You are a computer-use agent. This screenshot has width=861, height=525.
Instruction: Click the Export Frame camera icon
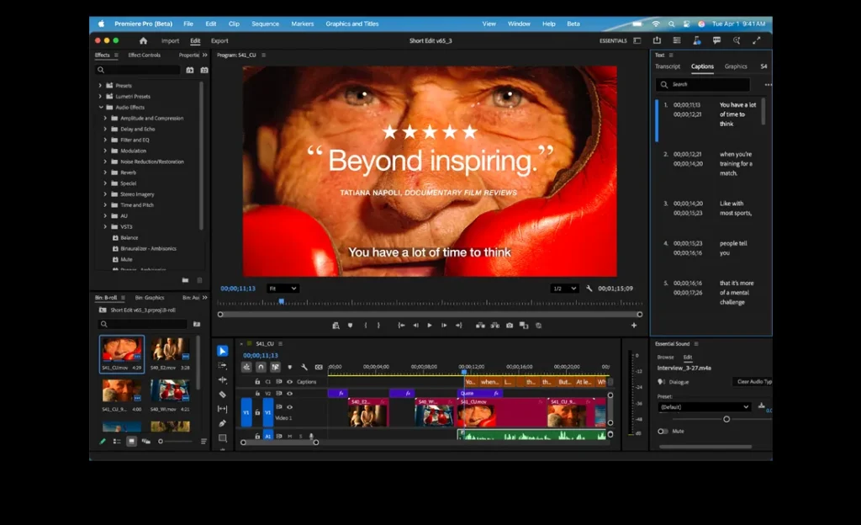[x=509, y=325]
